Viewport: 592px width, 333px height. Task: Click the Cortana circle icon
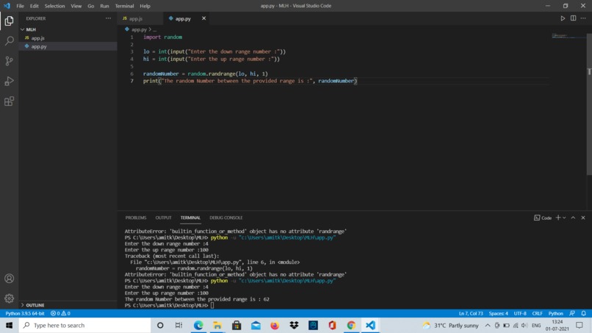coord(160,325)
